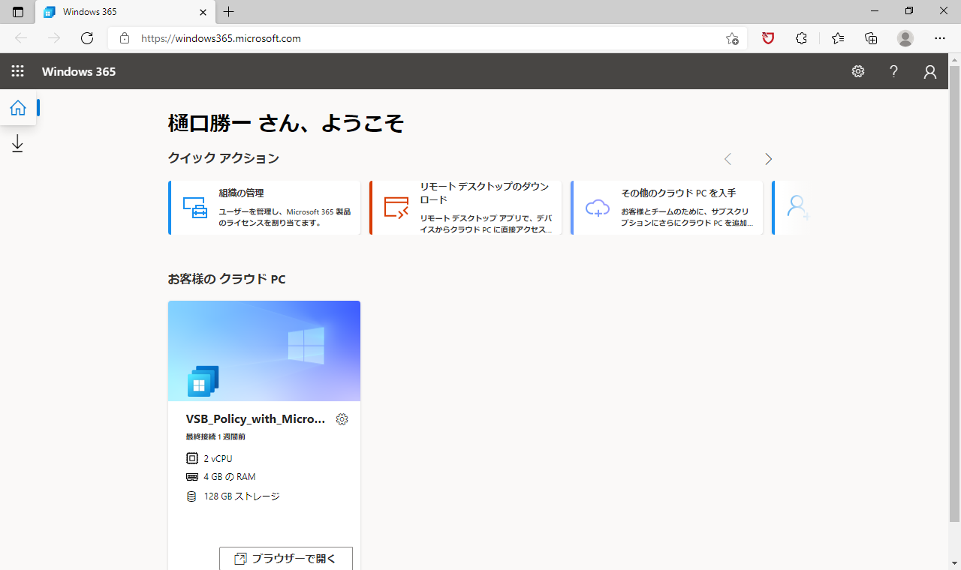Click the partially visible user-add quick action card
This screenshot has height=570, width=961.
pyautogui.click(x=792, y=208)
